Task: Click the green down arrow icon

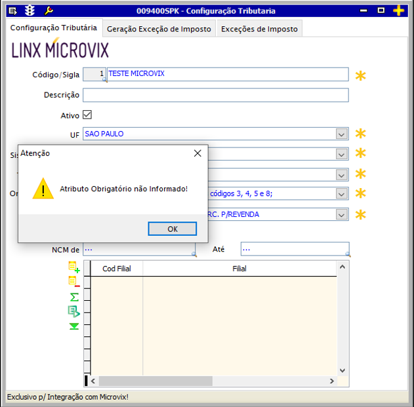Action: [74, 326]
